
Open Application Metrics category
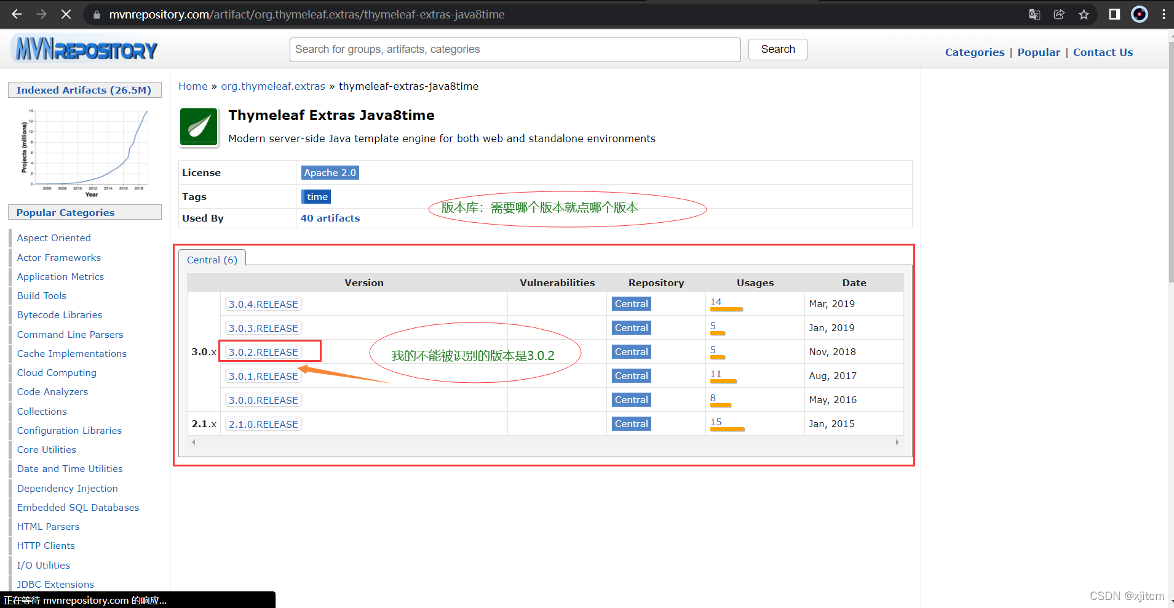(60, 276)
